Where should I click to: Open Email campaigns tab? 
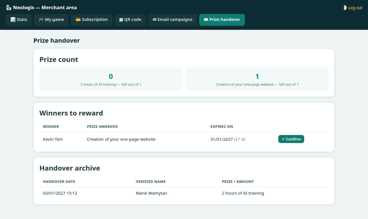pyautogui.click(x=172, y=20)
